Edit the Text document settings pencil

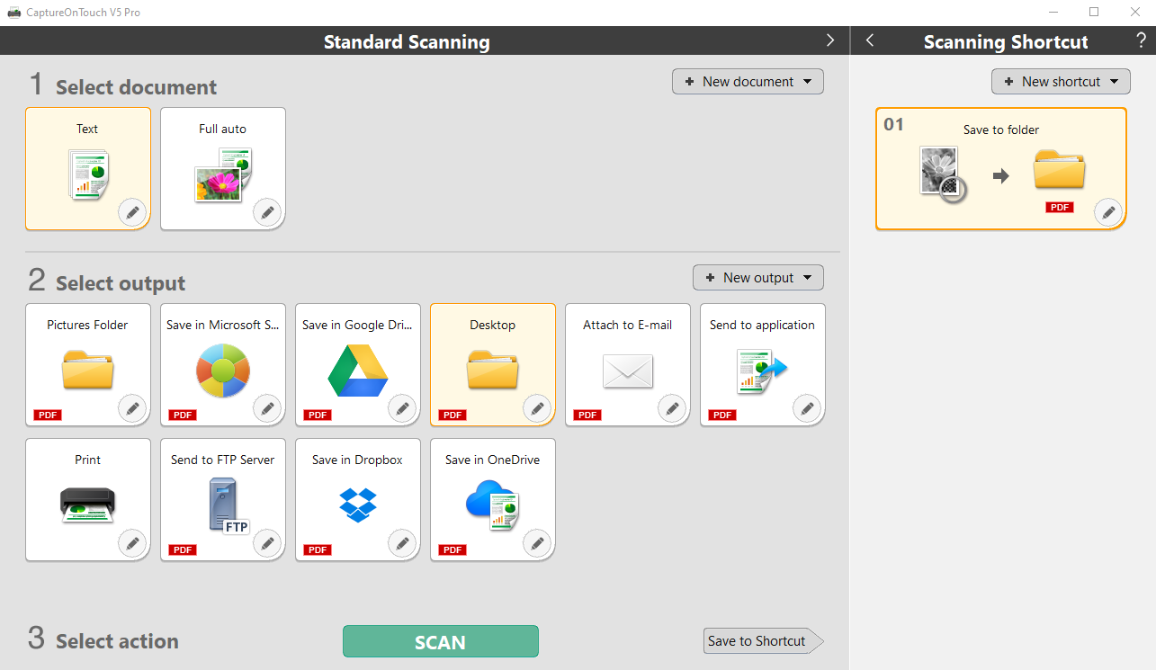coord(132,213)
